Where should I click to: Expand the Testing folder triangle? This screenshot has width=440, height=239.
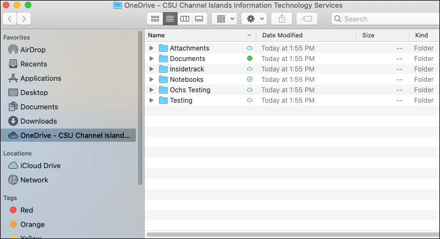coord(152,101)
